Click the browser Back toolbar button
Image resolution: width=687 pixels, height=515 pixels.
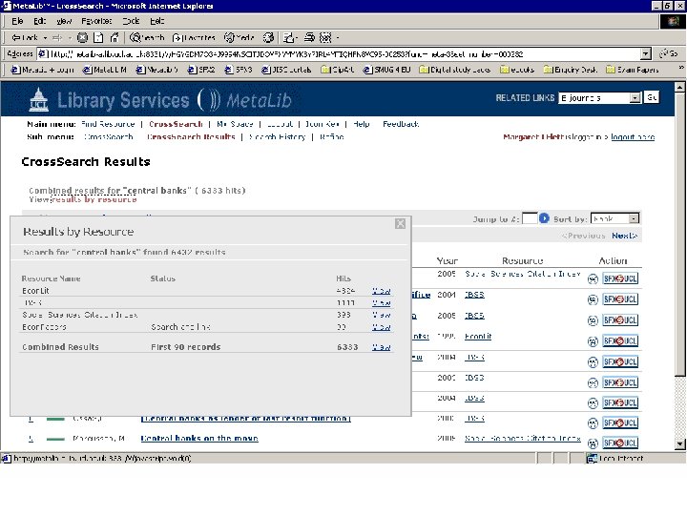click(25, 37)
